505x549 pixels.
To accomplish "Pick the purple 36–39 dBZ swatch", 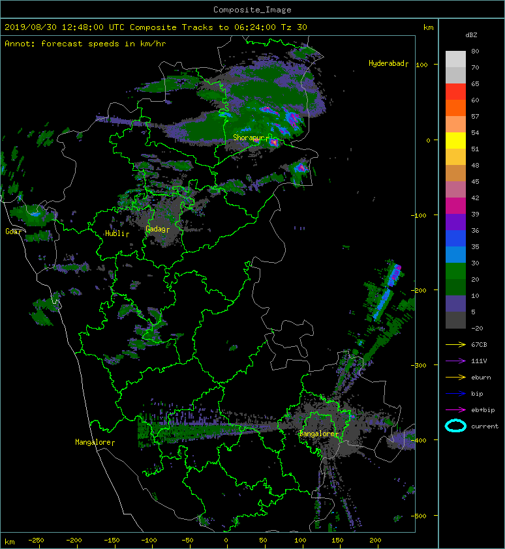I will [x=455, y=222].
